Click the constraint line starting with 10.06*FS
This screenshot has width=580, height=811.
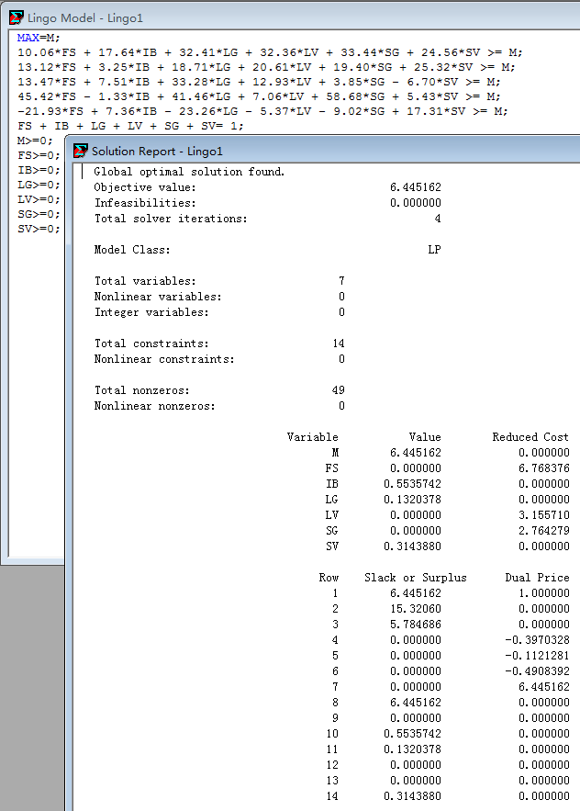tap(270, 52)
